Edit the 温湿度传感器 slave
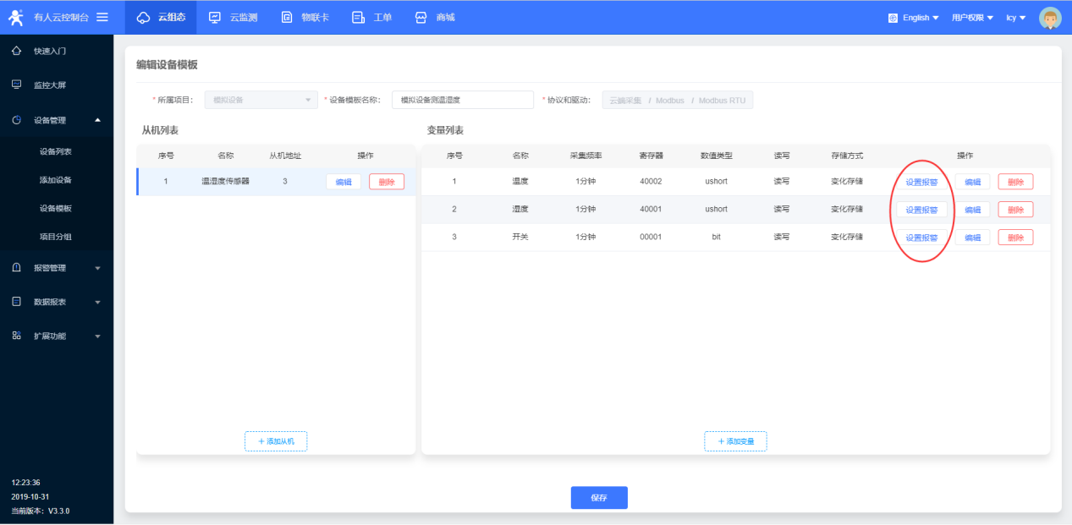1072x525 pixels. 344,182
